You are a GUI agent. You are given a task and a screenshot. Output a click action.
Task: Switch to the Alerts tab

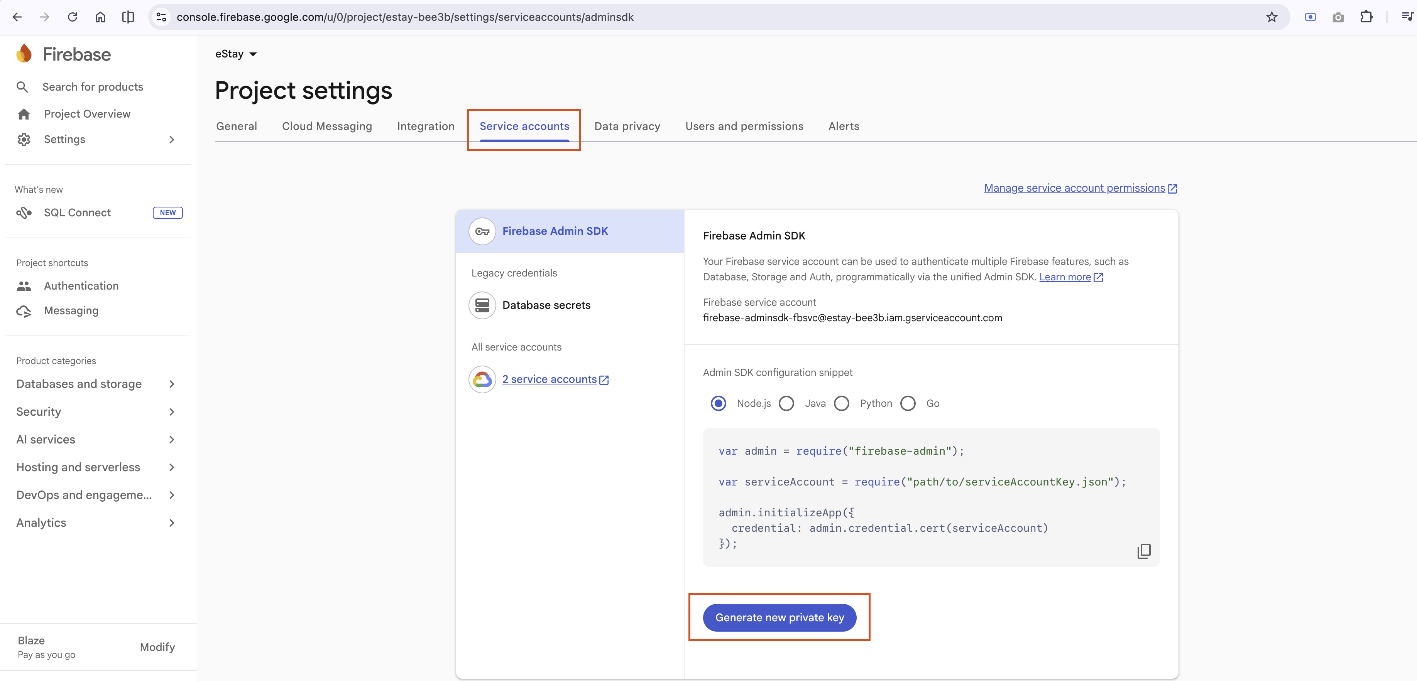click(x=844, y=126)
